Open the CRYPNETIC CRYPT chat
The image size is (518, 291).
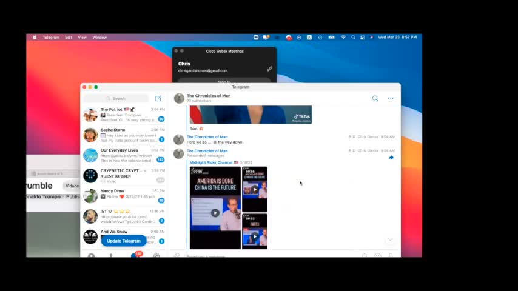pos(124,176)
